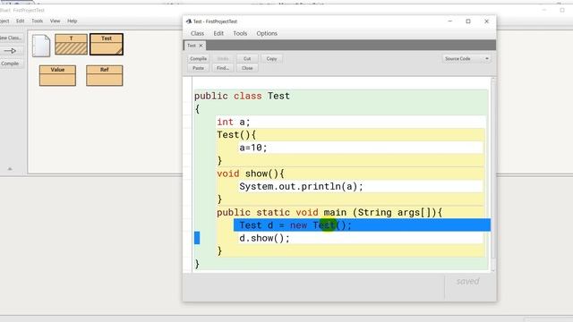Click Compile in BlueJ main sidebar

pos(11,64)
